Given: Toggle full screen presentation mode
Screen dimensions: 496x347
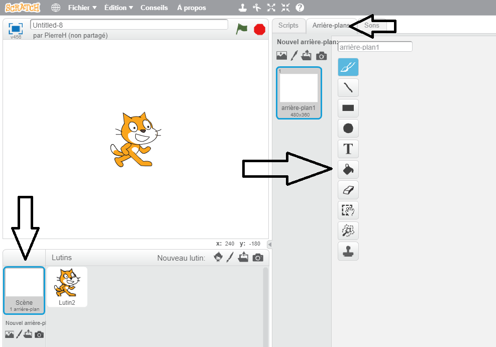Looking at the screenshot, I should [x=16, y=29].
